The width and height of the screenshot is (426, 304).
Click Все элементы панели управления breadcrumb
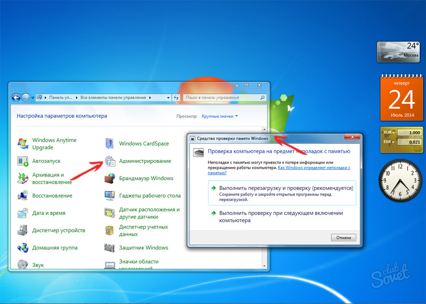[113, 98]
